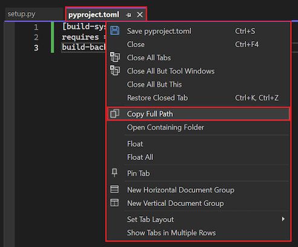Click the Close All But Tool Windows icon
This screenshot has height=247, width=298.
115,71
